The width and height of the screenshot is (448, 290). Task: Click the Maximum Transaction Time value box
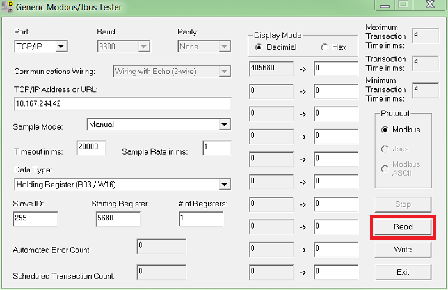coord(426,36)
